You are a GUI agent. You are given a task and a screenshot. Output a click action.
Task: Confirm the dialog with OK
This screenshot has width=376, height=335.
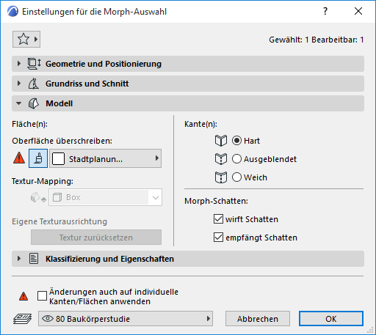point(331,319)
